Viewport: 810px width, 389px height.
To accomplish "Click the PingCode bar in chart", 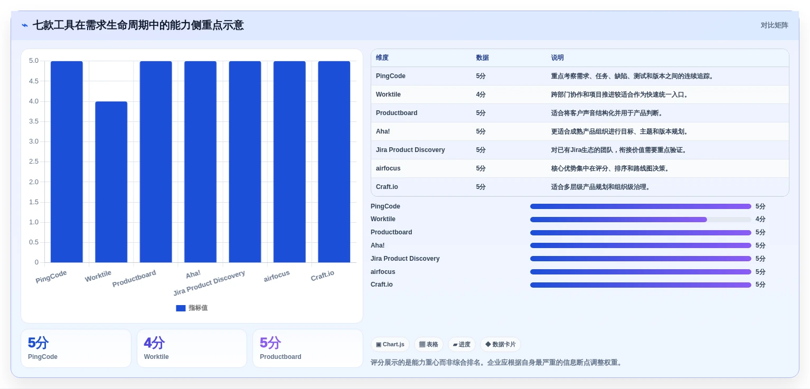I will coord(67,162).
